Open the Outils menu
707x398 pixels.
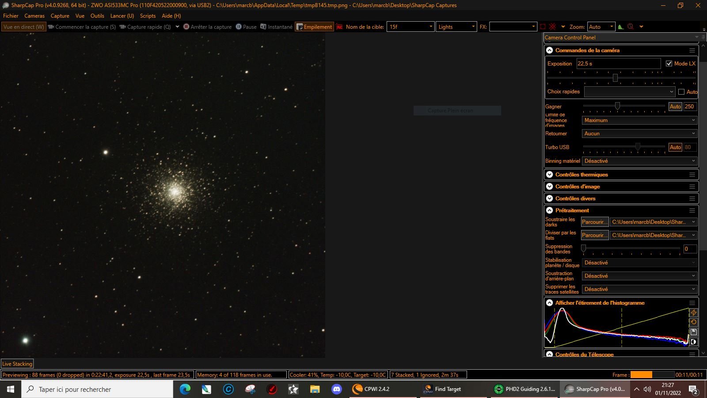[x=97, y=16]
